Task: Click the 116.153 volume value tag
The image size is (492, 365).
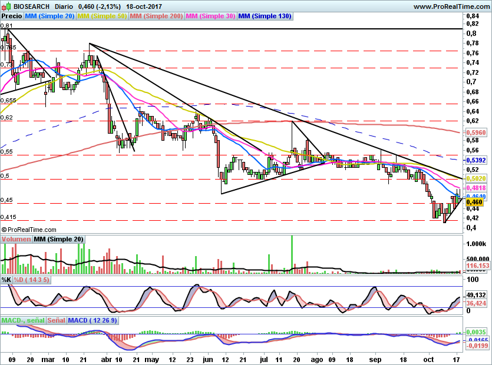Action: click(x=478, y=266)
